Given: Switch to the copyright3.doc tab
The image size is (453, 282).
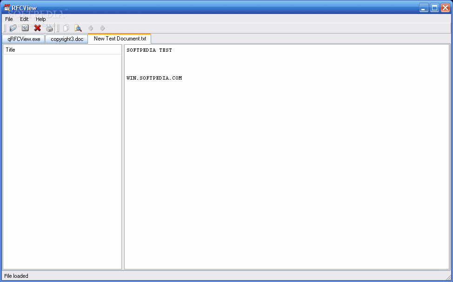Looking at the screenshot, I should tap(67, 39).
